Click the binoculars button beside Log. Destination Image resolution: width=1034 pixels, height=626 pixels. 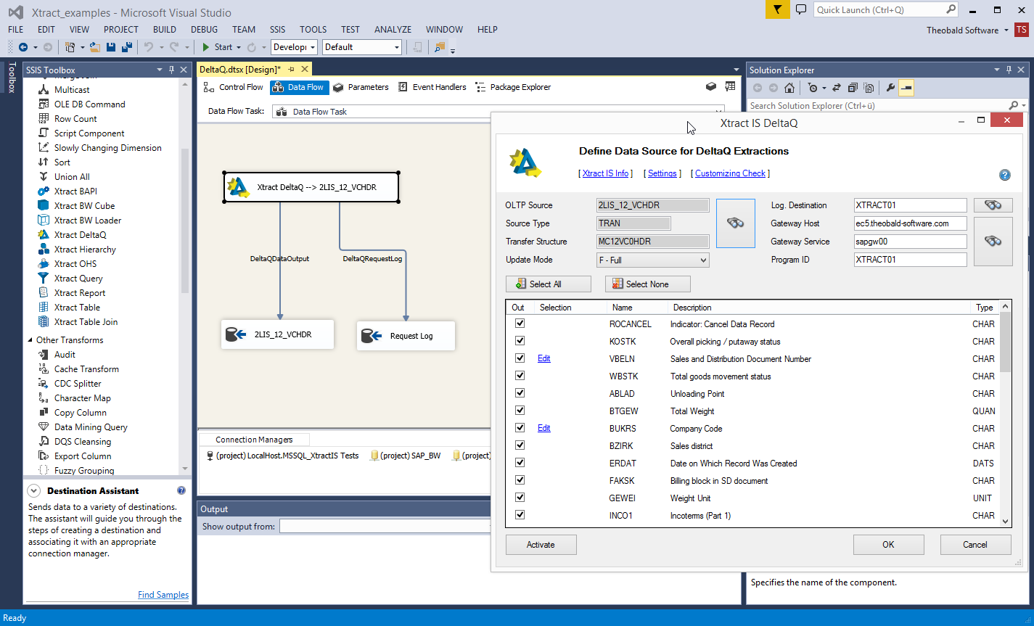tap(993, 205)
